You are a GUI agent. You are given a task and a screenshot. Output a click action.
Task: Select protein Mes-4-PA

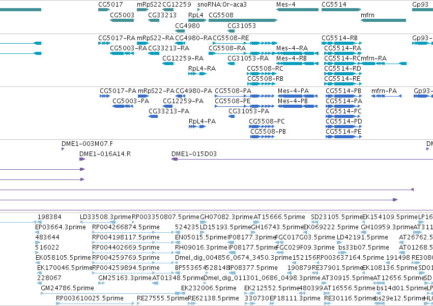298,96
